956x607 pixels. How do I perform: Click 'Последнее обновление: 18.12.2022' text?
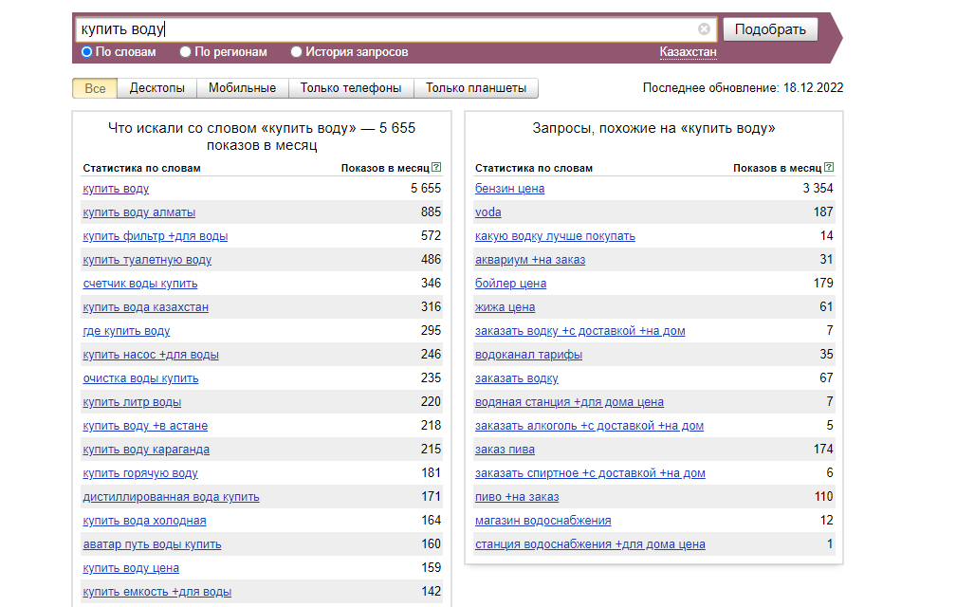(743, 88)
